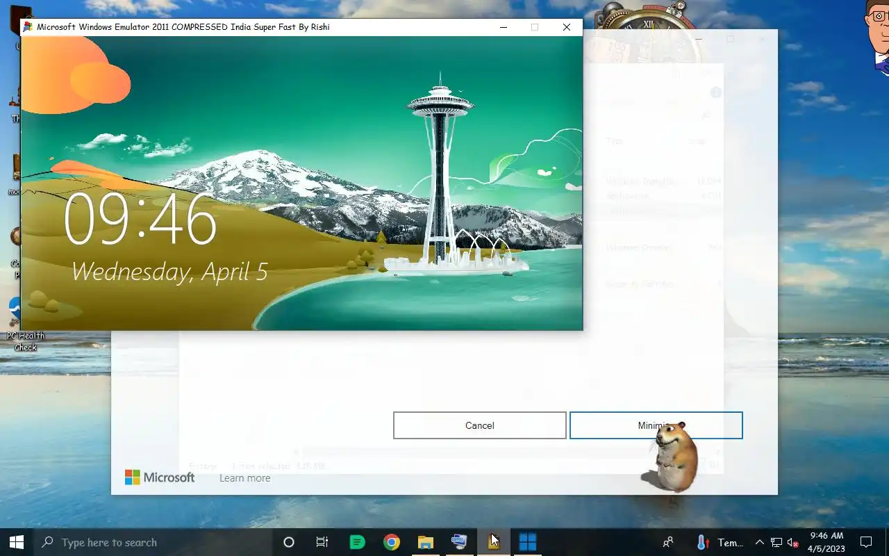Viewport: 889px width, 556px height.
Task: Select the PC Health Check desktop shortcut label
Action: tap(26, 341)
